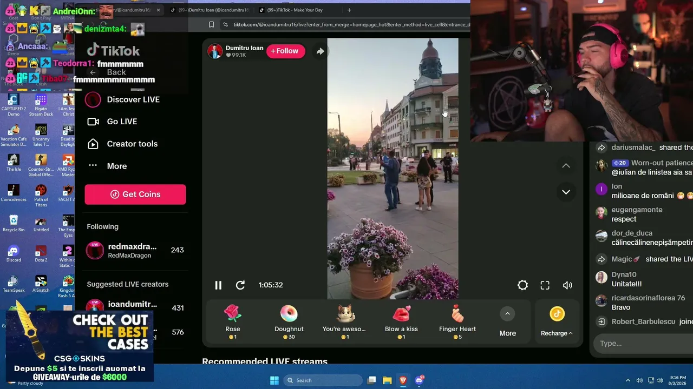Select the Counter-Strike Global Offensive desktop icon

(41, 166)
